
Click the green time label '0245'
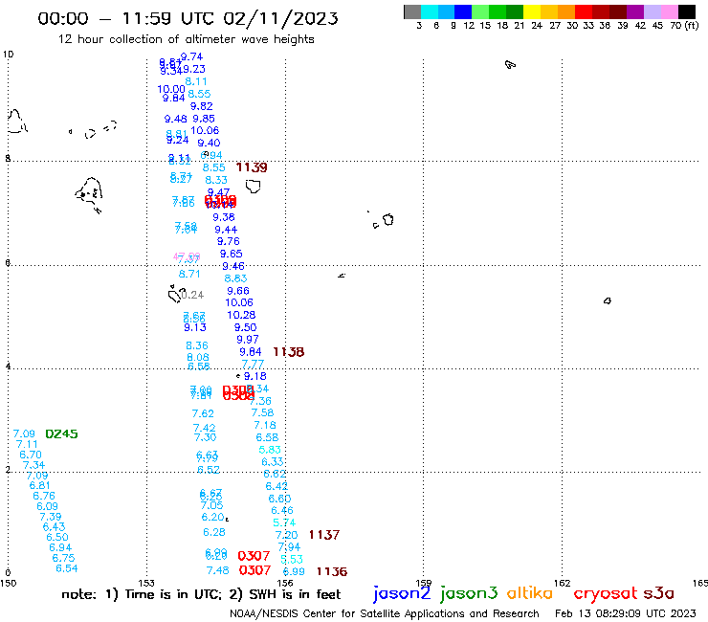point(61,433)
